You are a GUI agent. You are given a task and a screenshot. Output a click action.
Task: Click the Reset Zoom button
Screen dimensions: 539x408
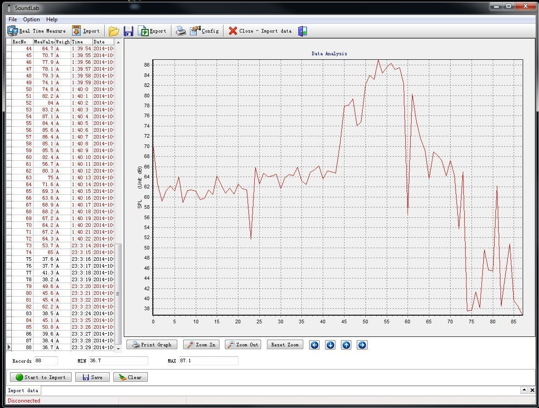(x=285, y=345)
